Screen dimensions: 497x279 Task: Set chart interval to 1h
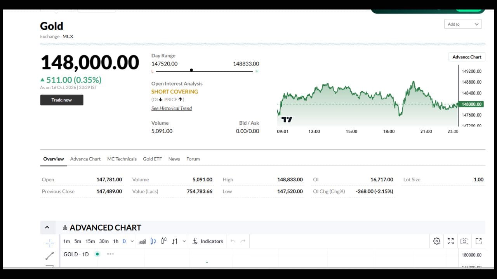116,241
